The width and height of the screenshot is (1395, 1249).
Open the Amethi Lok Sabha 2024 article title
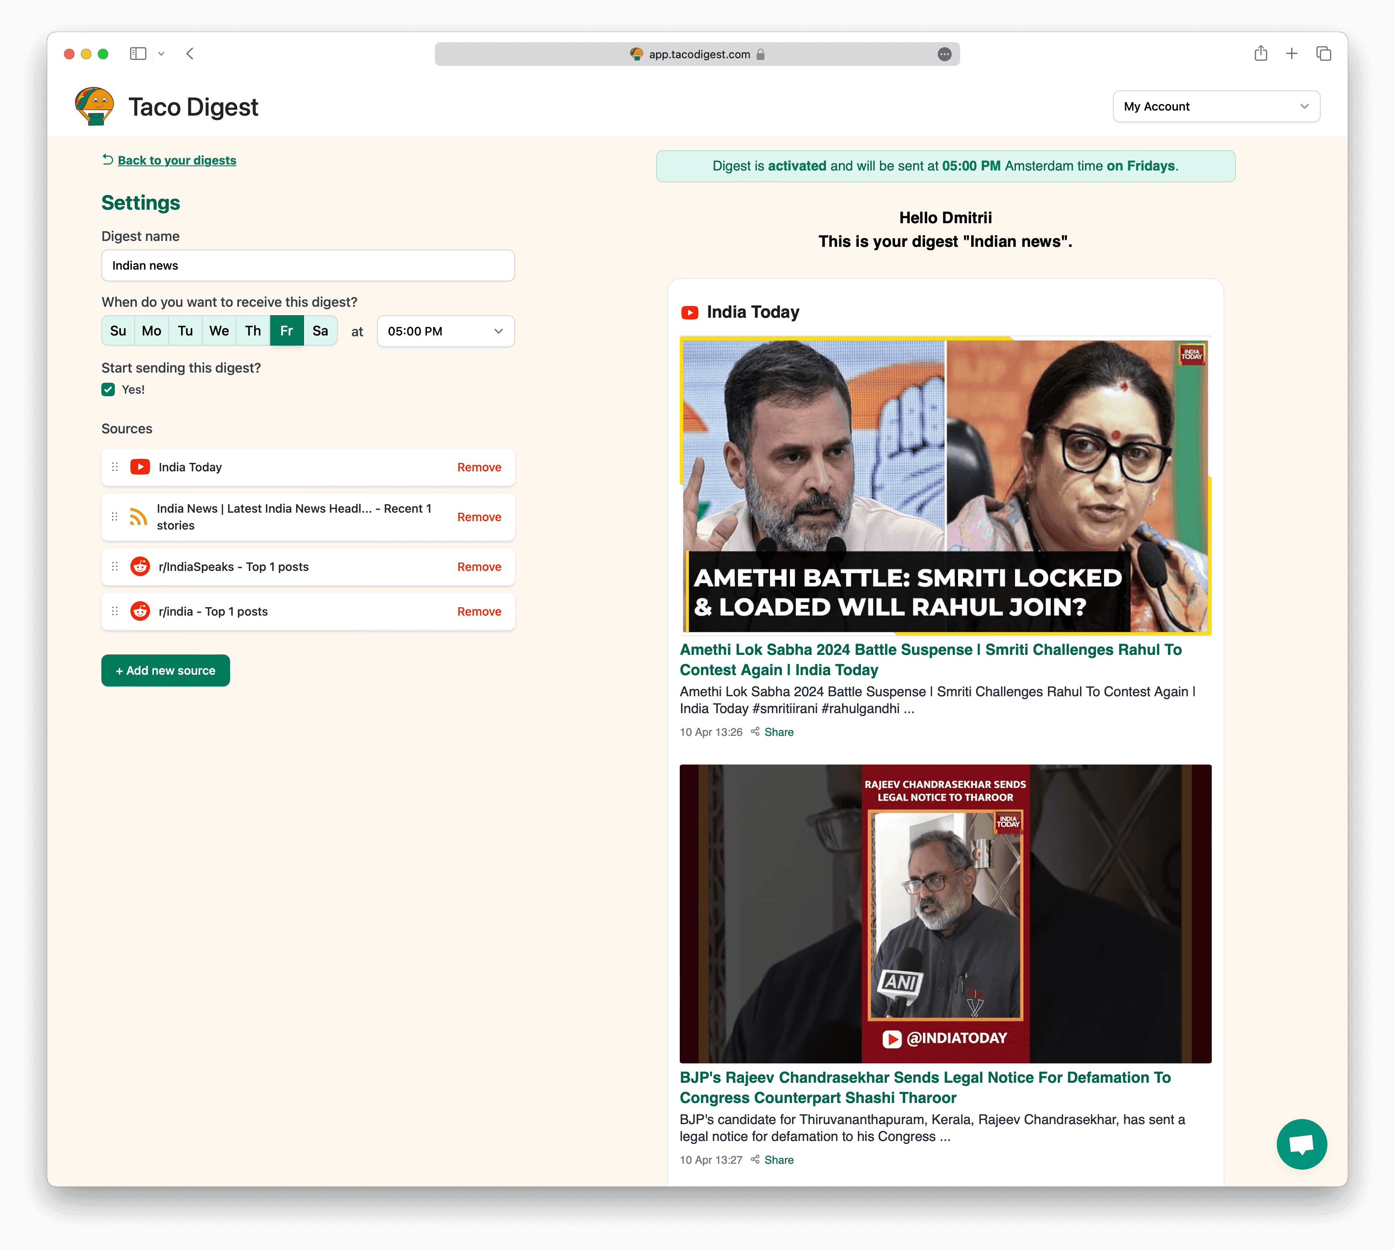pos(930,660)
